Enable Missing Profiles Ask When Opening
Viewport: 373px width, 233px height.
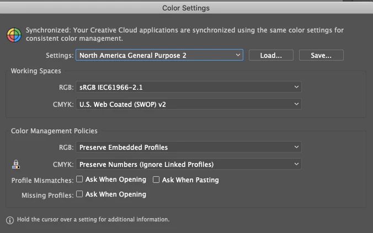coord(80,194)
